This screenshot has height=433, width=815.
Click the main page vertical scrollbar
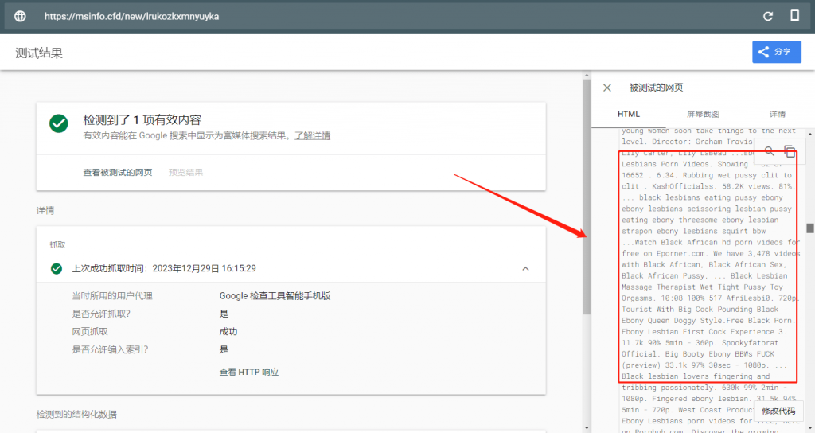coord(587,197)
